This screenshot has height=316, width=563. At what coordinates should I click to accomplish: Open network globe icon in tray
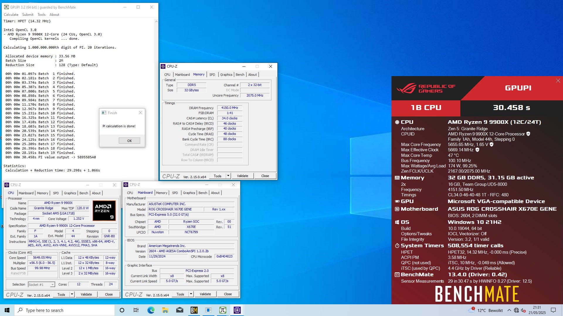click(516, 310)
